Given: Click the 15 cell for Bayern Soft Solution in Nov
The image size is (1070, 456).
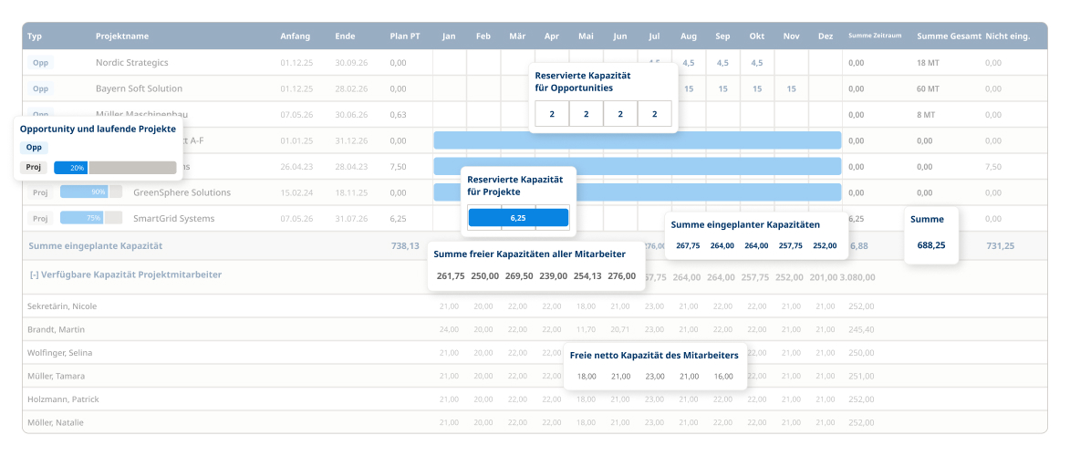Looking at the screenshot, I should (x=791, y=88).
